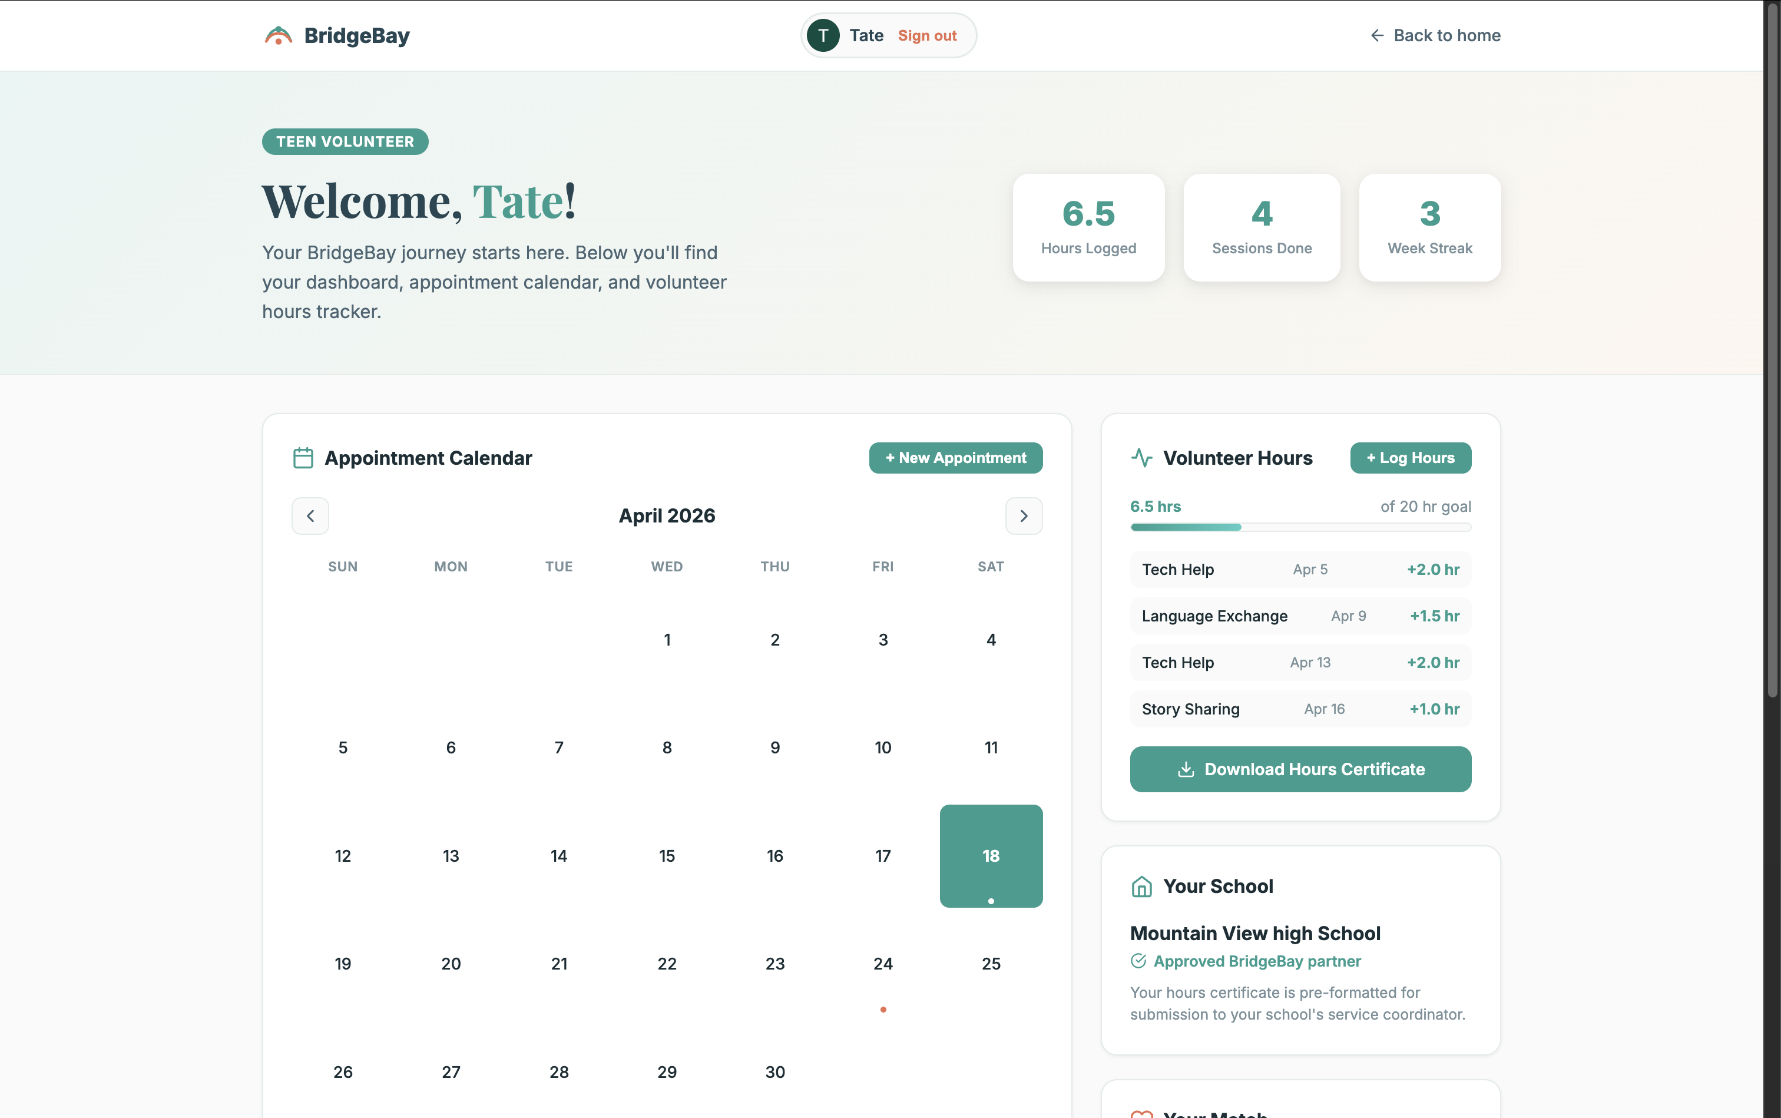Click Sign out link

point(927,35)
